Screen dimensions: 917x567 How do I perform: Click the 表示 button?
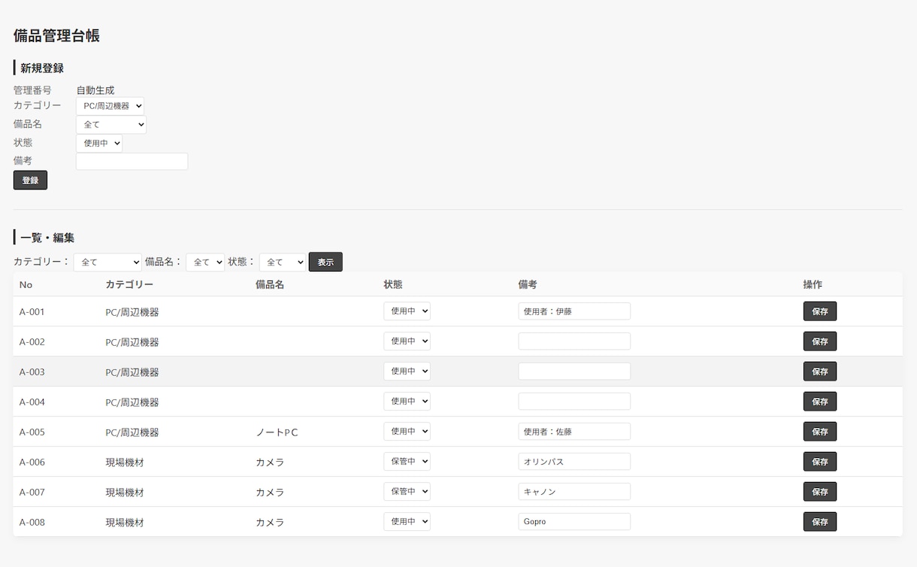pyautogui.click(x=325, y=262)
